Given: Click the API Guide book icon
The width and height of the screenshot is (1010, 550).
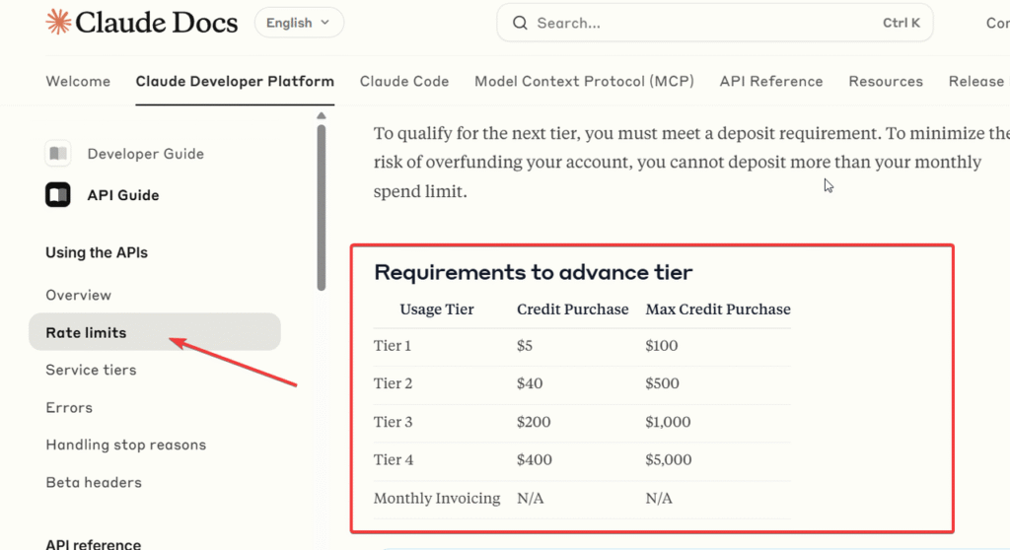Looking at the screenshot, I should tap(58, 195).
